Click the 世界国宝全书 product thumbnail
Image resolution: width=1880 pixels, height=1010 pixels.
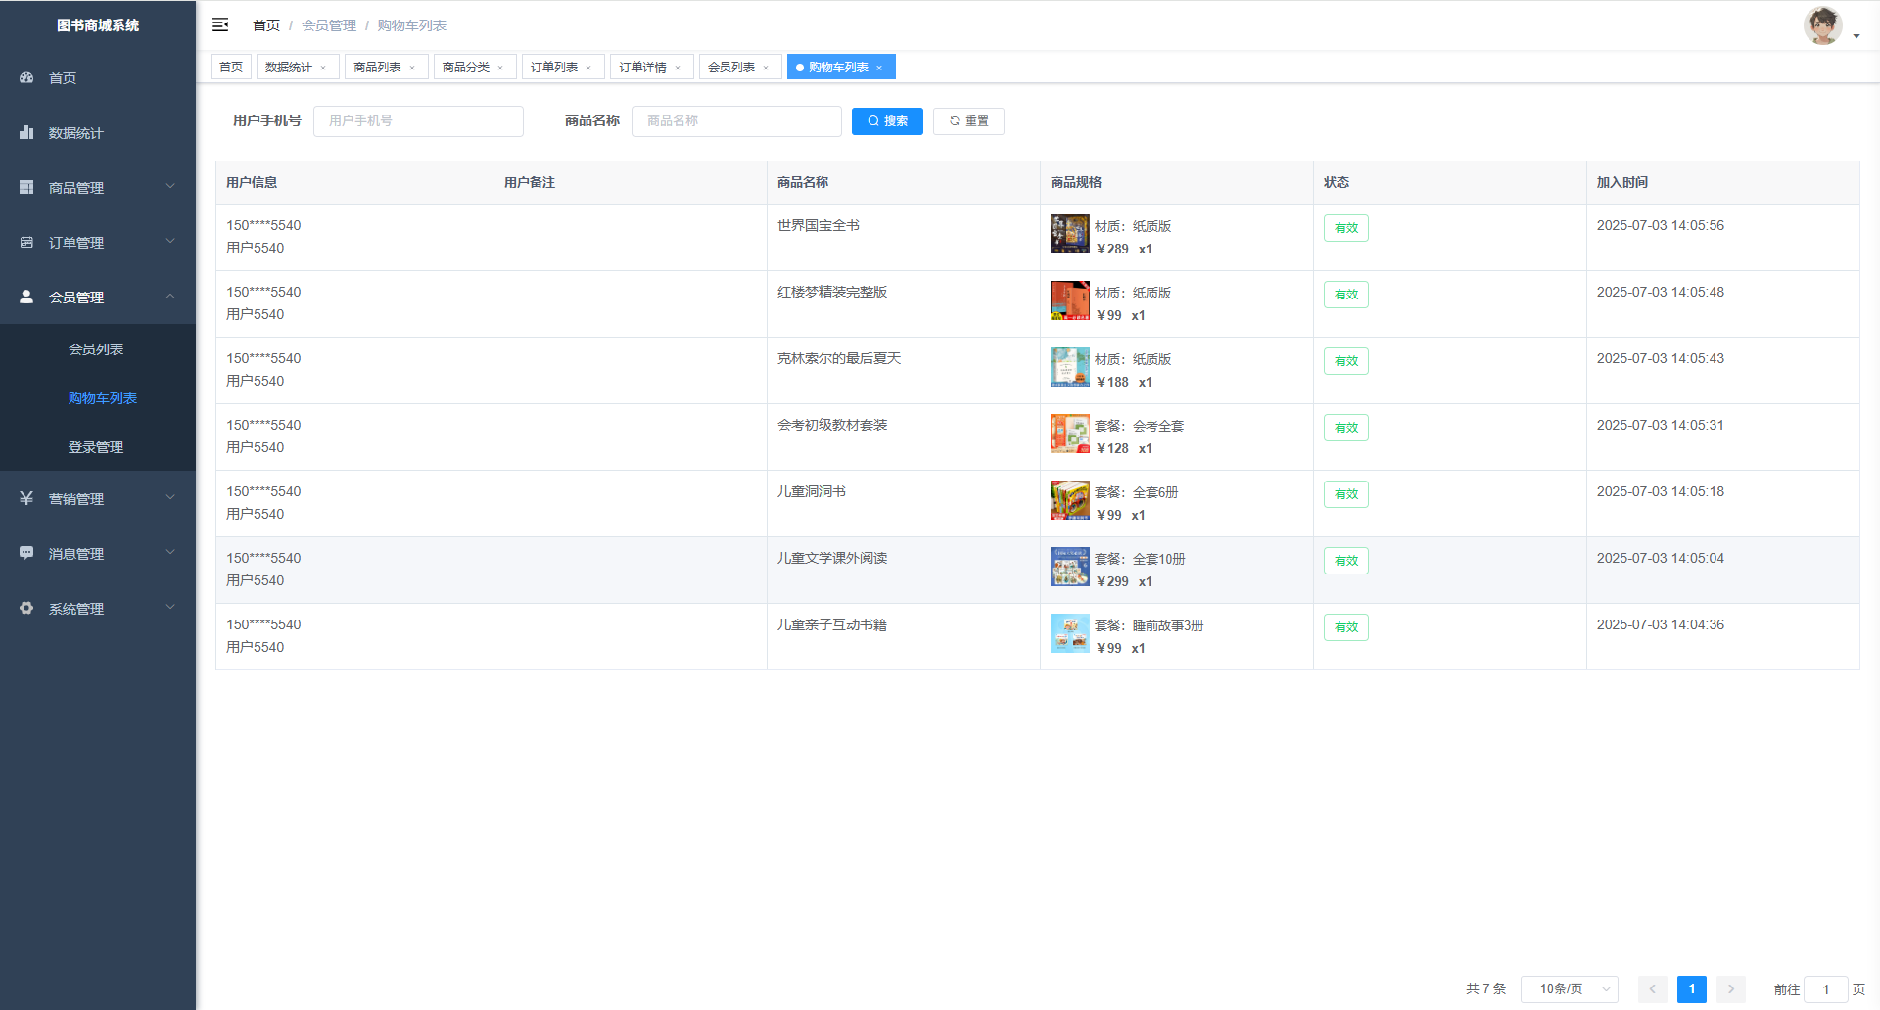point(1069,234)
